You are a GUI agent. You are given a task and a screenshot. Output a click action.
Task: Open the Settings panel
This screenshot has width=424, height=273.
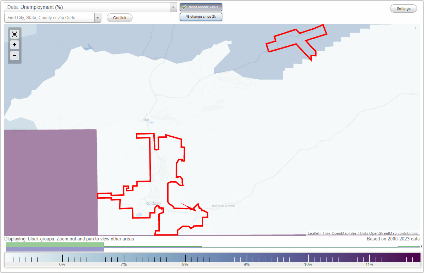coord(403,8)
